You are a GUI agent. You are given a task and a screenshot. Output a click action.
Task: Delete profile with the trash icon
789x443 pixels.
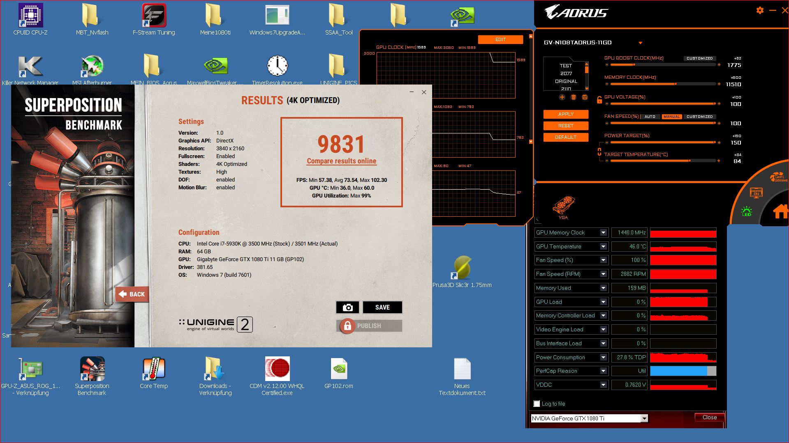point(574,97)
